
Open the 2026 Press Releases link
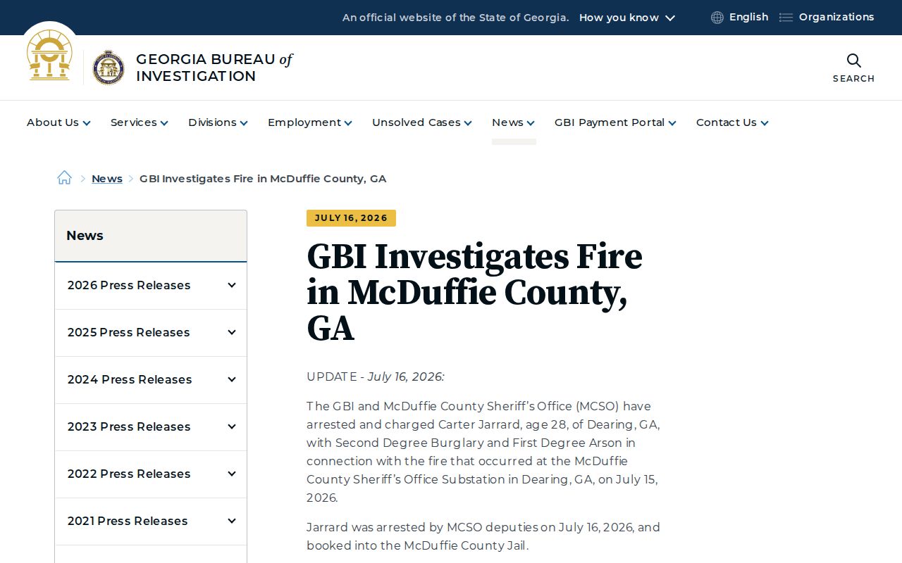(129, 285)
